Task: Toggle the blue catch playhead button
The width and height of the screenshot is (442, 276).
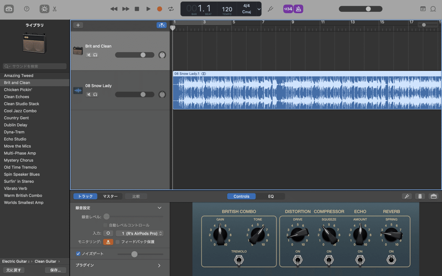Action: [161, 25]
